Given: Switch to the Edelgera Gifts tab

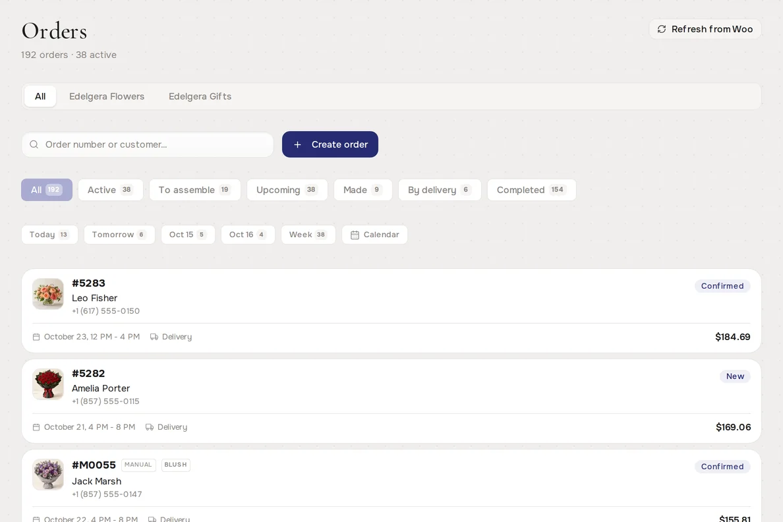Looking at the screenshot, I should 200,96.
